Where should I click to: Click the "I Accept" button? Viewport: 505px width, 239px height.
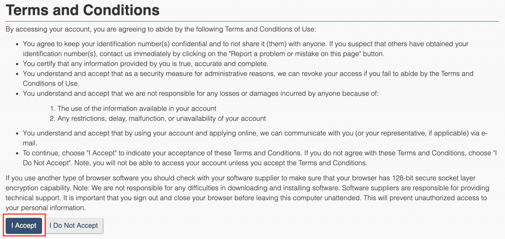[24, 225]
